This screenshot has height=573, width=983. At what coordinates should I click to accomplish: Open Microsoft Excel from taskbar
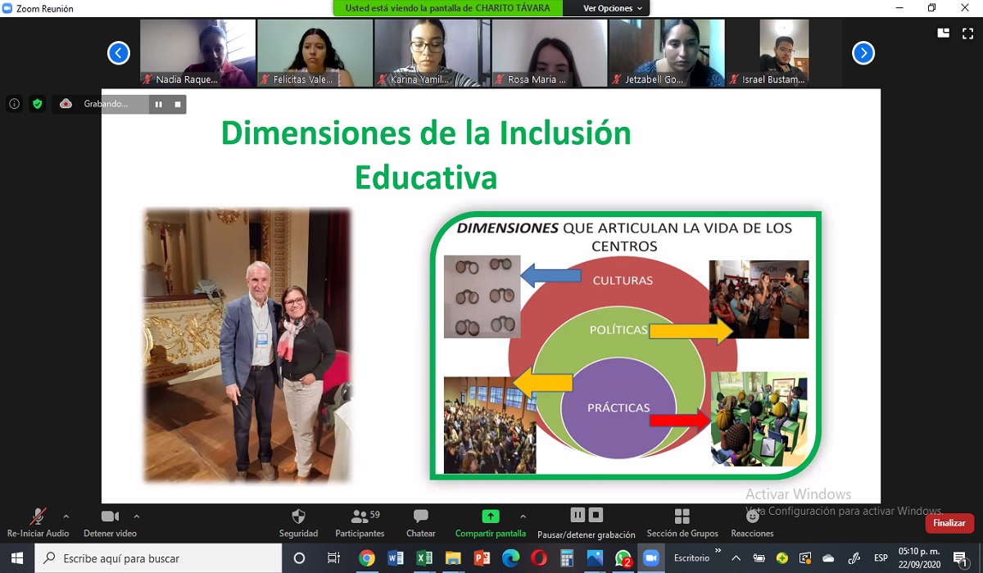424,558
